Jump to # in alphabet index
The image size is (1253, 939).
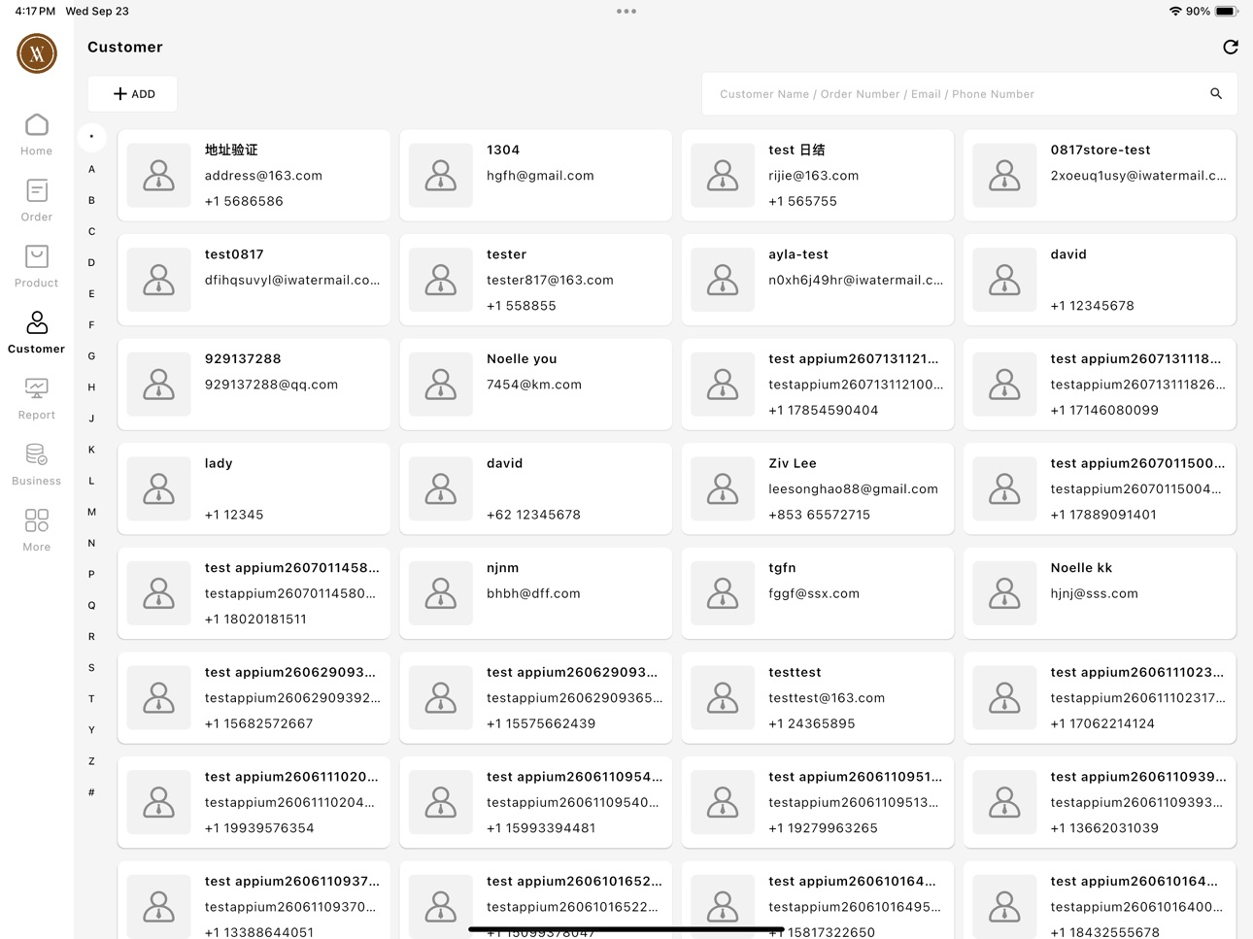coord(92,792)
